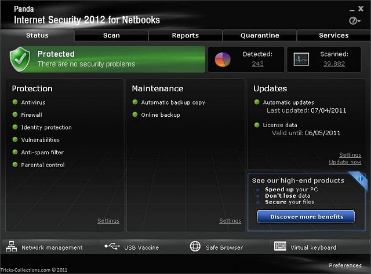Select the Automatic backup copy item
The width and height of the screenshot is (371, 274).
click(x=173, y=102)
